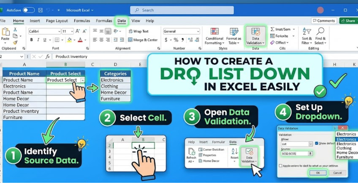Toggle the AutoSave switch

click(x=29, y=10)
